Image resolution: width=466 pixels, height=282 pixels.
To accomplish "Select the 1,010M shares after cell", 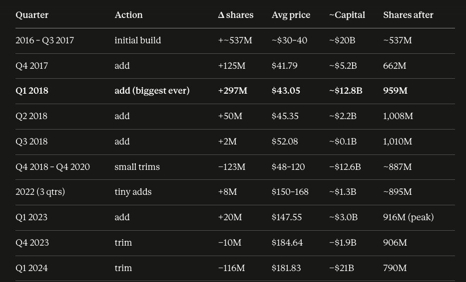I will 398,141.
